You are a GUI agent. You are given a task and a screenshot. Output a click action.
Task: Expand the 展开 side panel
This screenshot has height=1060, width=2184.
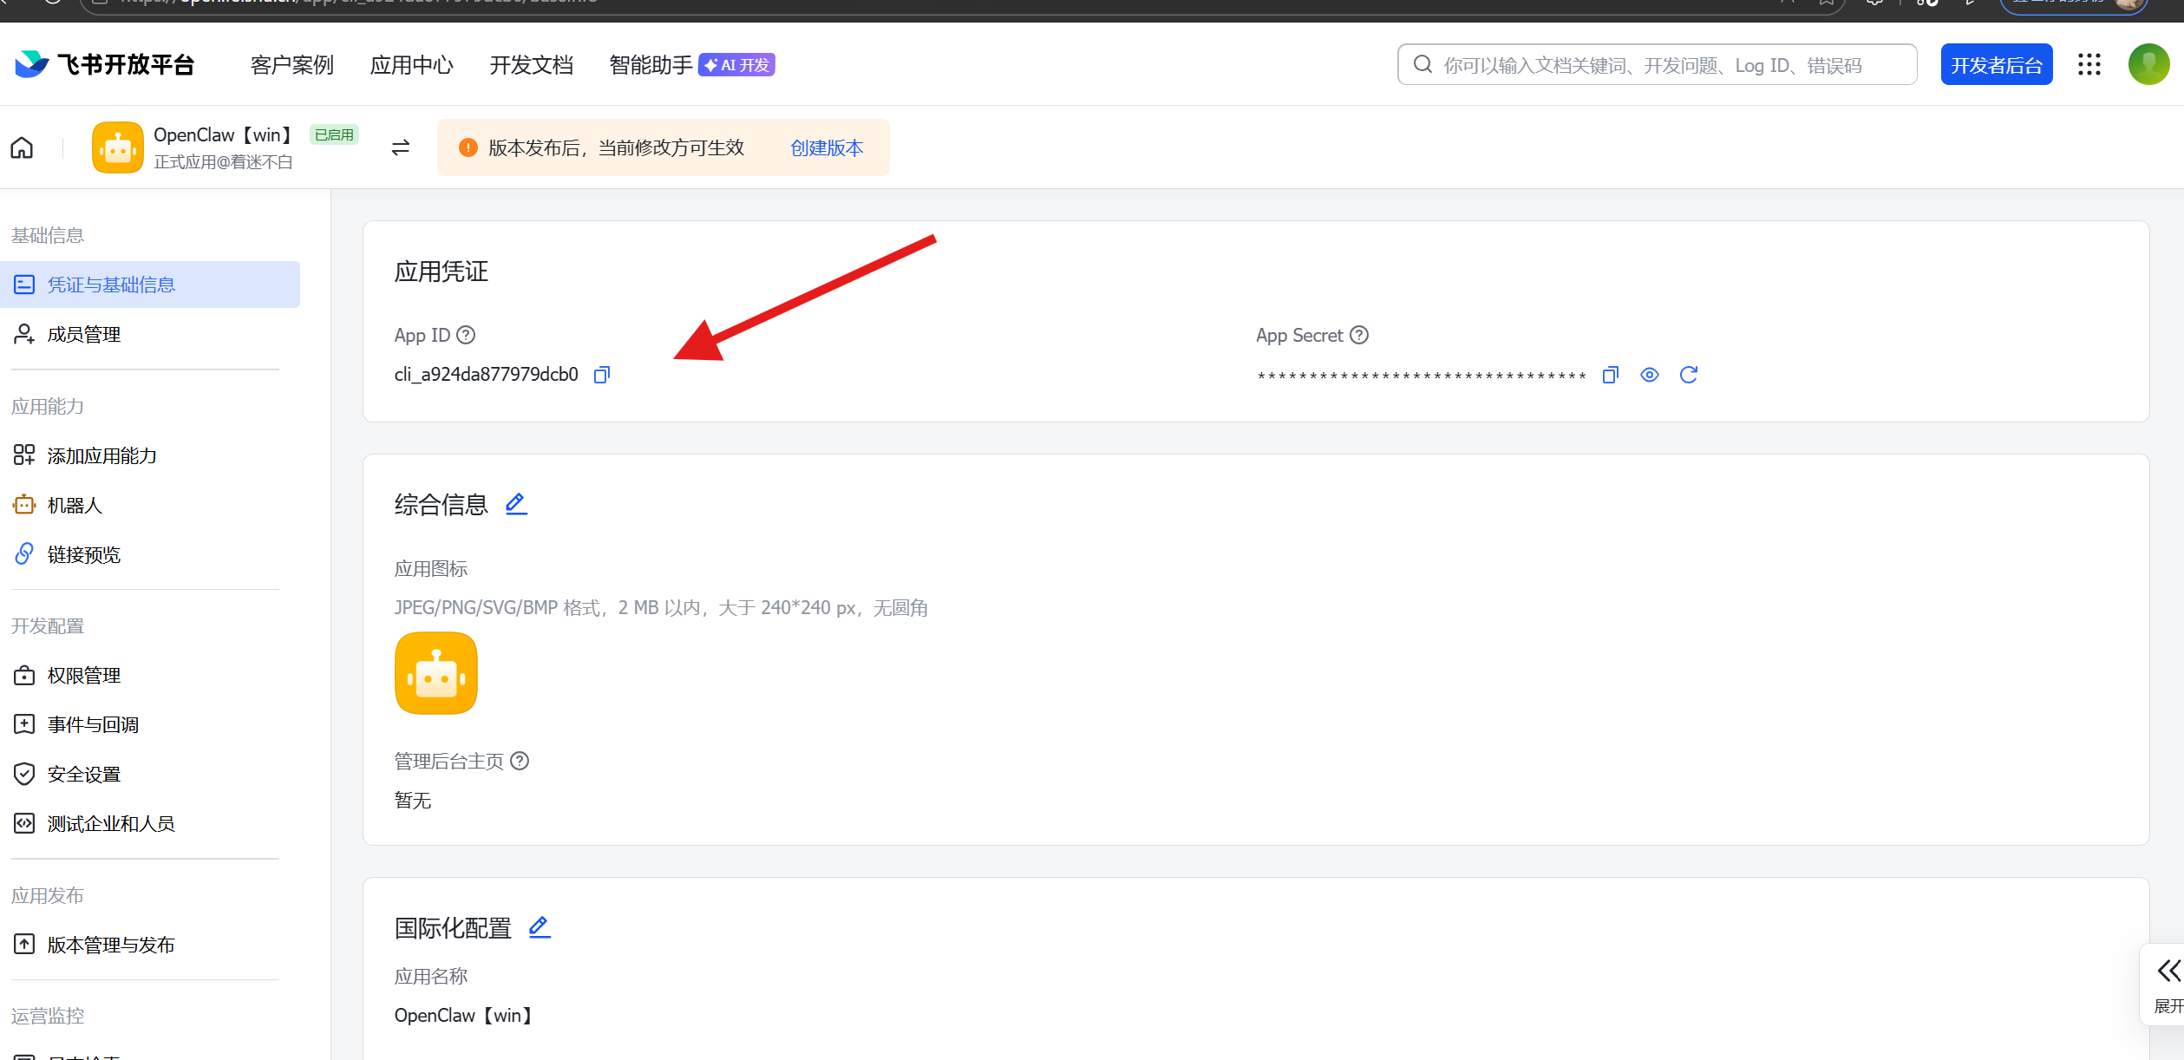pos(2168,985)
